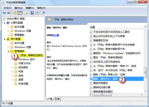Select the 所有设置 tree item
This screenshot has height=107, width=149.
[x=23, y=84]
